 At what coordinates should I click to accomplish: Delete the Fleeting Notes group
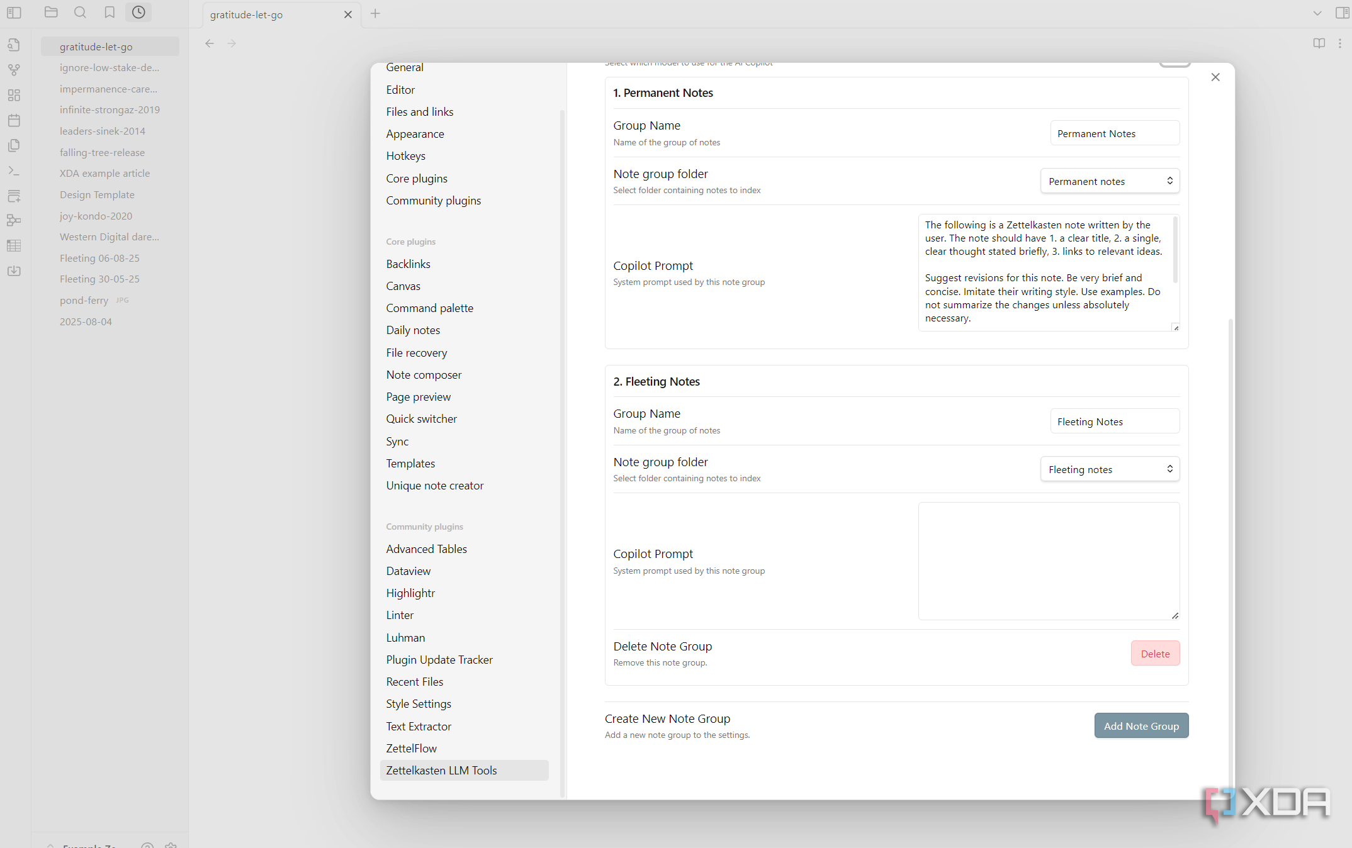tap(1155, 654)
